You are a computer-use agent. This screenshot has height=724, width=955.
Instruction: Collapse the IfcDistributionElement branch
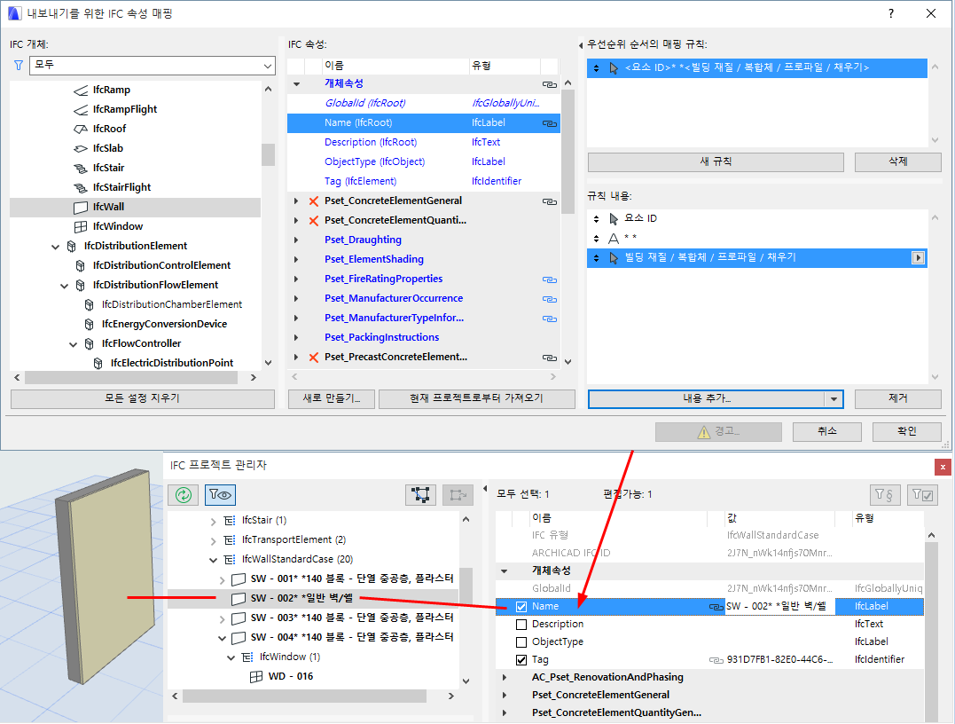pos(56,246)
